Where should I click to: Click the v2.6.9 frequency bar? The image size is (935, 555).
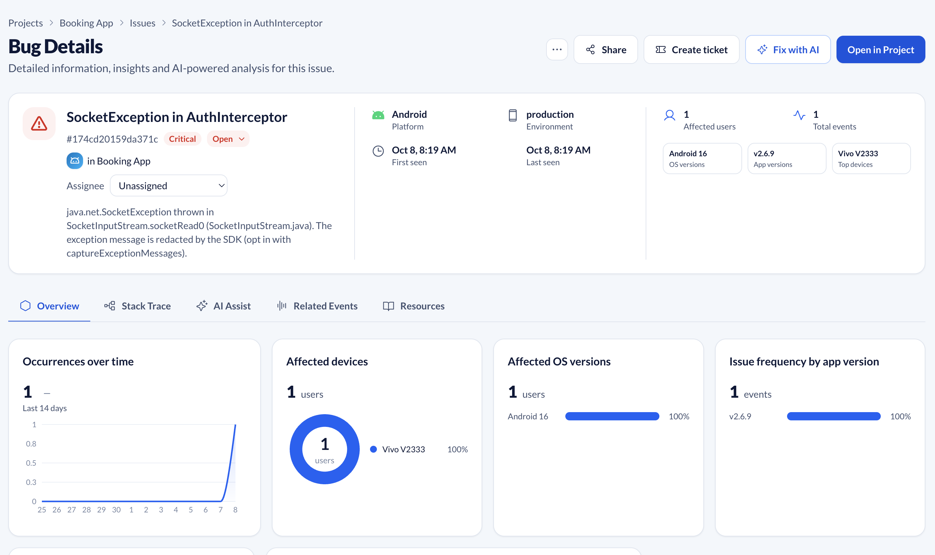(x=834, y=416)
